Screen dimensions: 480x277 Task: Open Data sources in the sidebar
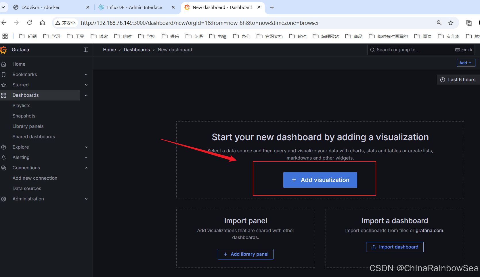(x=27, y=189)
